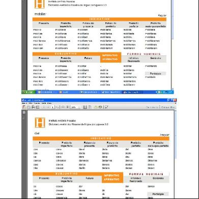Viewport: 199px width, 199px height.
Task: Select the sticky note tool icon
Action: [96, 107]
